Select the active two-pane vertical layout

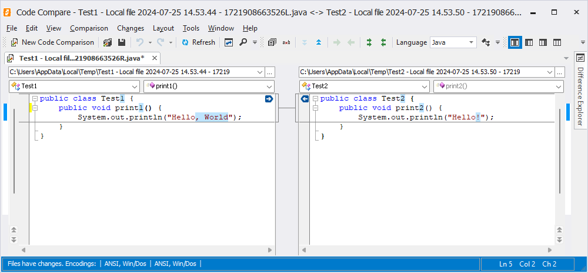[x=515, y=42]
